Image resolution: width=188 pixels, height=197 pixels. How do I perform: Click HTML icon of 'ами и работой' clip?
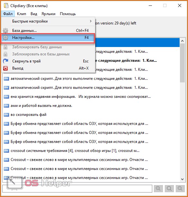(6, 106)
